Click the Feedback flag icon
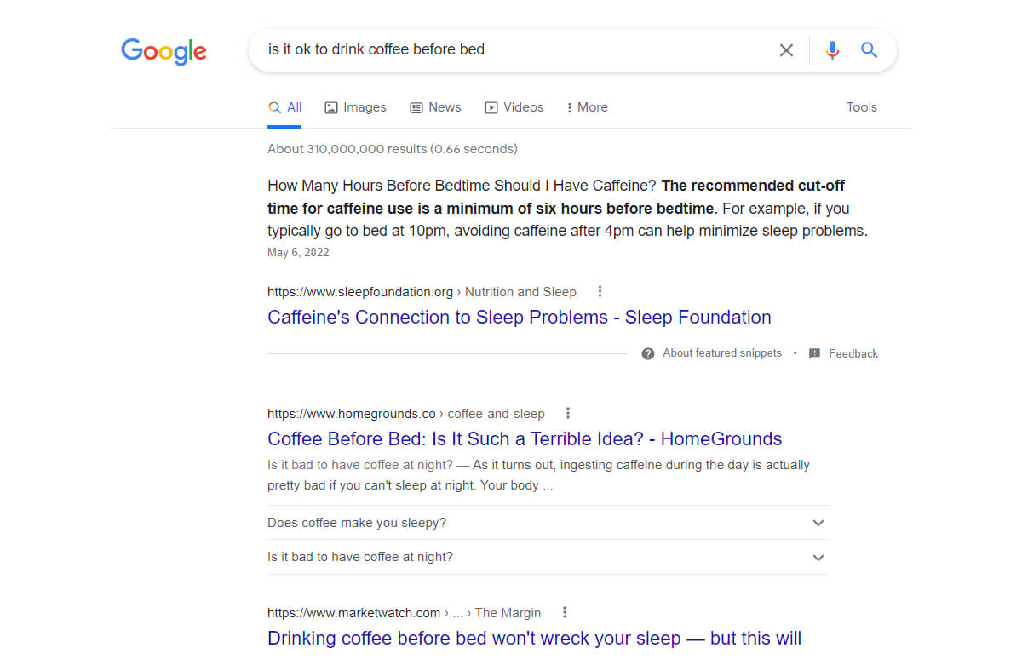This screenshot has width=1022, height=659. click(x=814, y=352)
